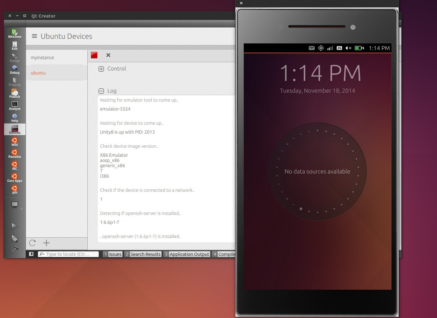Screen dimensions: 437x318
Task: Click the messages envelope indicator in emulator
Action: point(311,48)
